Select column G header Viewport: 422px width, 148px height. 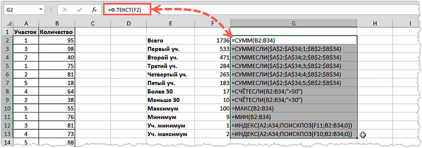coord(294,23)
